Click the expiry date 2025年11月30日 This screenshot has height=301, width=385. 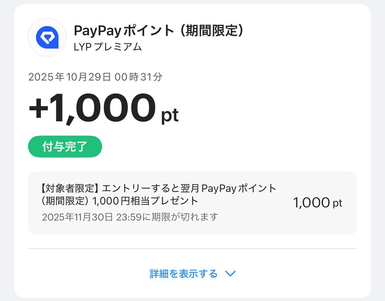[x=77, y=217]
